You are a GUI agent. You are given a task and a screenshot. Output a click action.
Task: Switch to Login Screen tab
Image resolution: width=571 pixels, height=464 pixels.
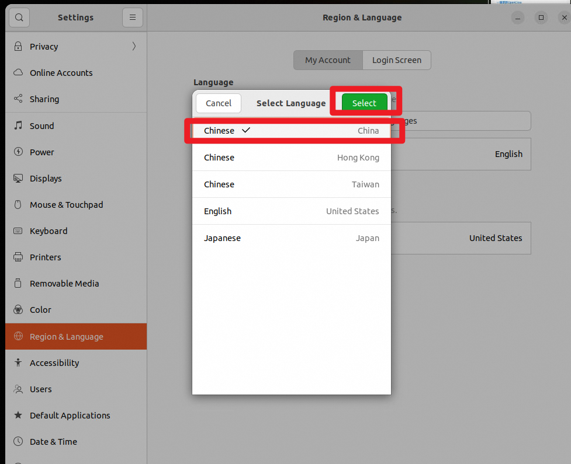click(397, 60)
